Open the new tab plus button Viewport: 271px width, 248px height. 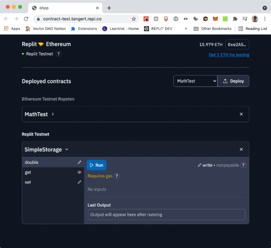(x=109, y=8)
